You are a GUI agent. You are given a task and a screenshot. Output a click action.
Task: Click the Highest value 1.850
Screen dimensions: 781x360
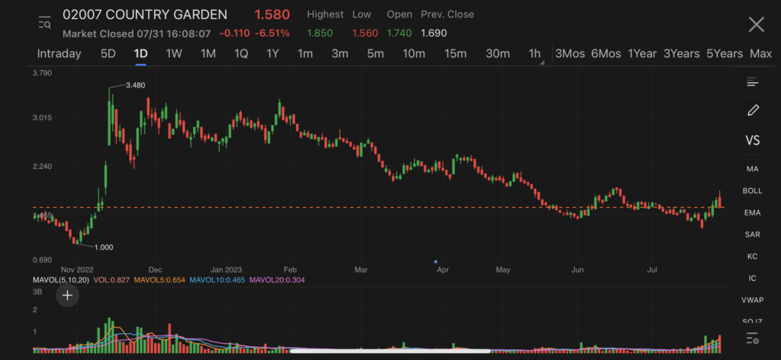coord(320,33)
